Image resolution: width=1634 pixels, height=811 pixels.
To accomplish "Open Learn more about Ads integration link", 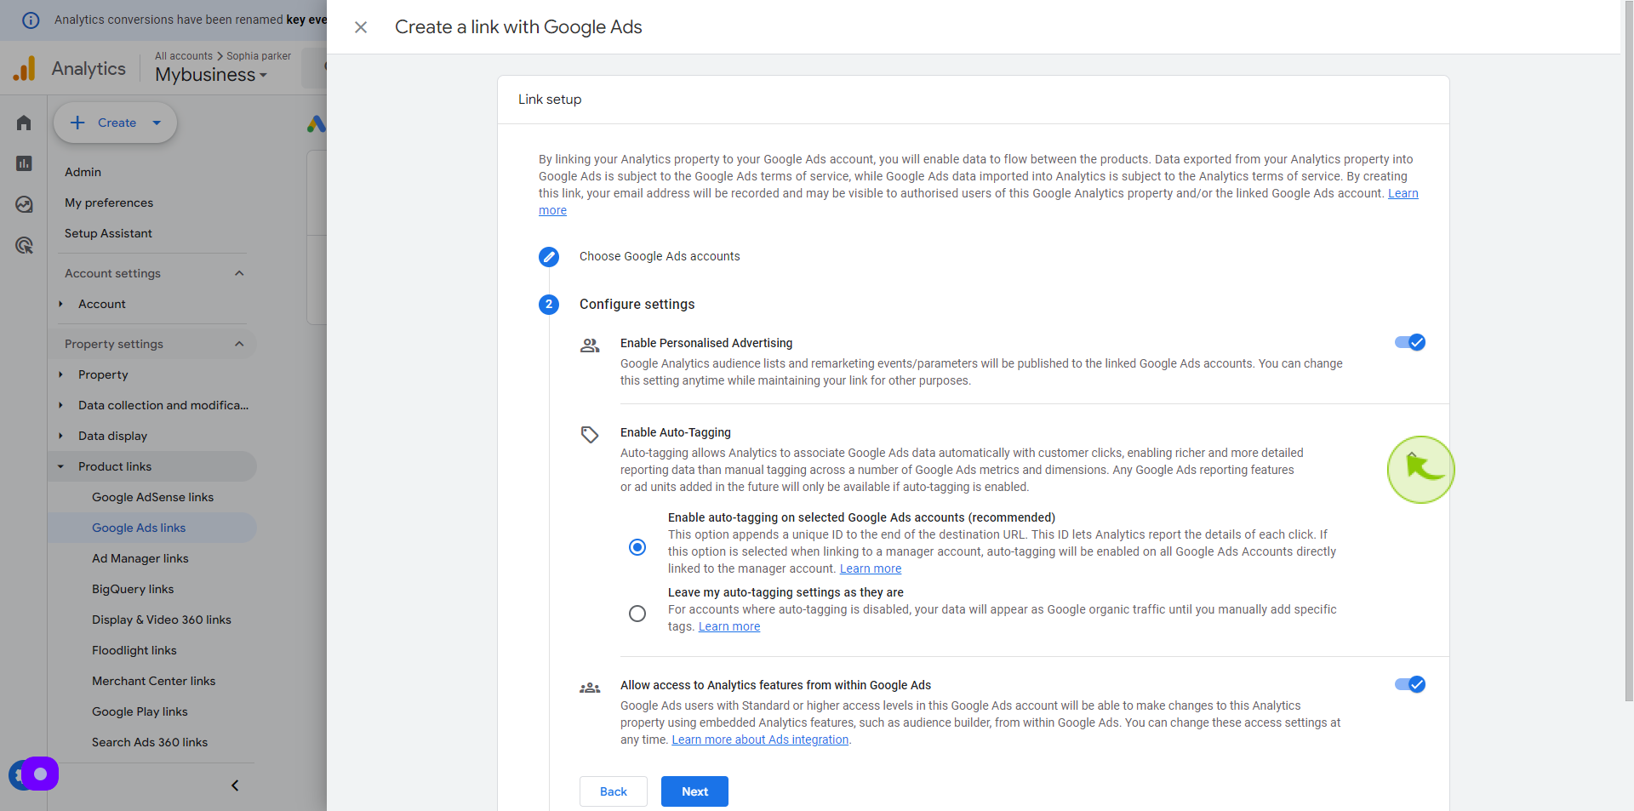I will point(760,740).
